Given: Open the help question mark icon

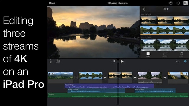Looking at the screenshot, I should 171,3.
